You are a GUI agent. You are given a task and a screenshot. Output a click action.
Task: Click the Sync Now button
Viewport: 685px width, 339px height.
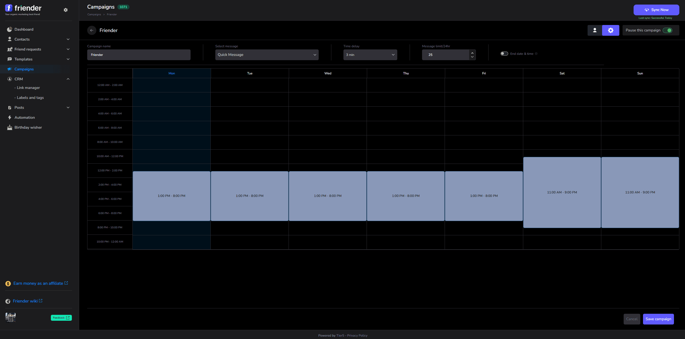pos(656,10)
